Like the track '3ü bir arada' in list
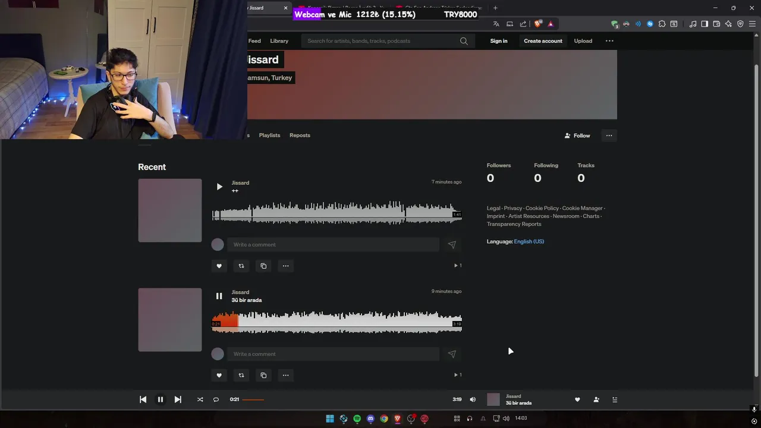Viewport: 761px width, 428px height. (x=219, y=375)
